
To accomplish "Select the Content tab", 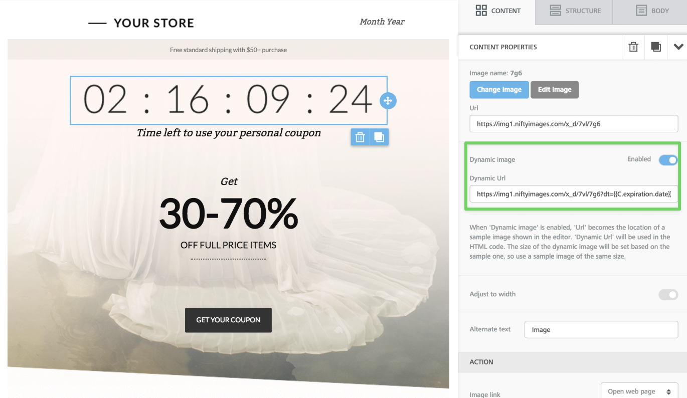I will click(x=497, y=11).
